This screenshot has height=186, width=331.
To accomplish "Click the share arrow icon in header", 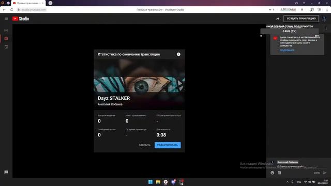I will (x=277, y=19).
